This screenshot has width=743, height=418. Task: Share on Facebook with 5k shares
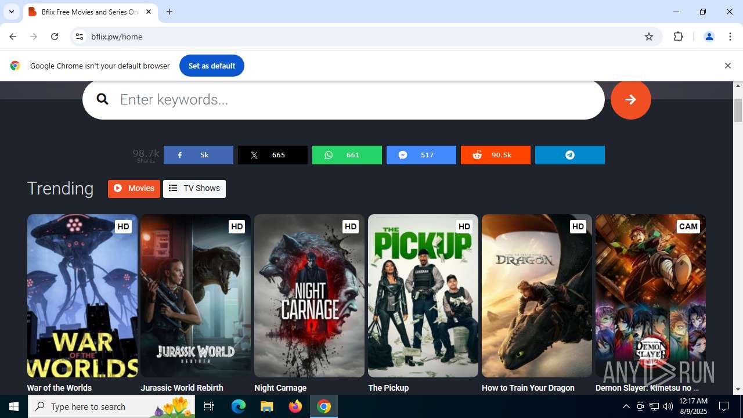point(198,155)
